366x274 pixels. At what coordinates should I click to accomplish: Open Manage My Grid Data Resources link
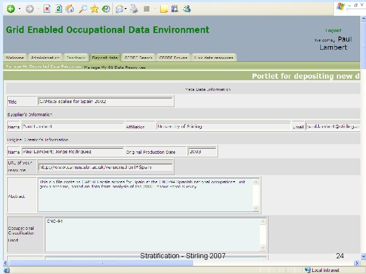coord(115,67)
